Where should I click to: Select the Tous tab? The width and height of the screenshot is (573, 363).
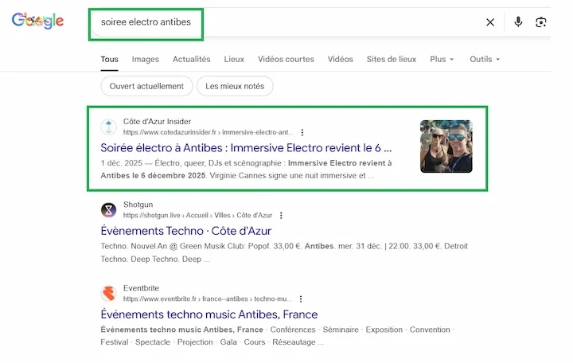click(x=109, y=59)
